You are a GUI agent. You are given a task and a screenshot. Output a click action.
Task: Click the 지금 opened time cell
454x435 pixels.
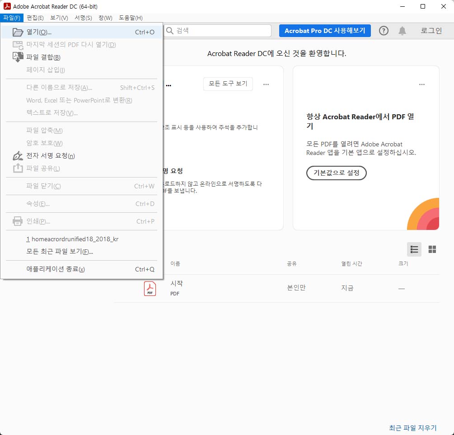(x=347, y=288)
